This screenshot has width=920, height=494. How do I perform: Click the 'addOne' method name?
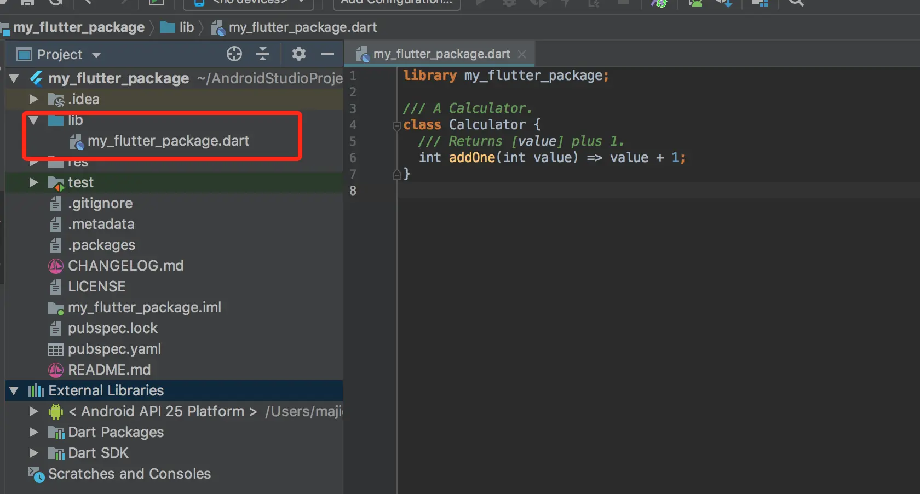point(472,157)
